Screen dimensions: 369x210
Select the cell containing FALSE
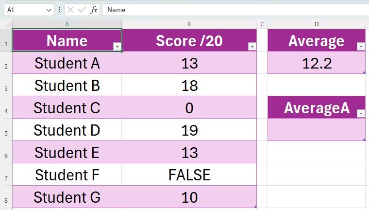(x=189, y=175)
